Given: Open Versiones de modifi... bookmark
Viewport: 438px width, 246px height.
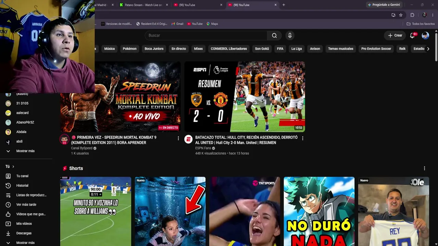Looking at the screenshot, I should point(116,24).
